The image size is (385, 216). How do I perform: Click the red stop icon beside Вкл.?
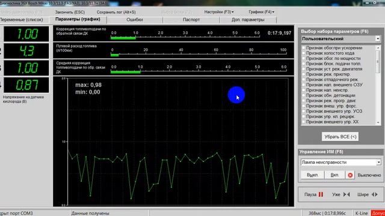350,175
